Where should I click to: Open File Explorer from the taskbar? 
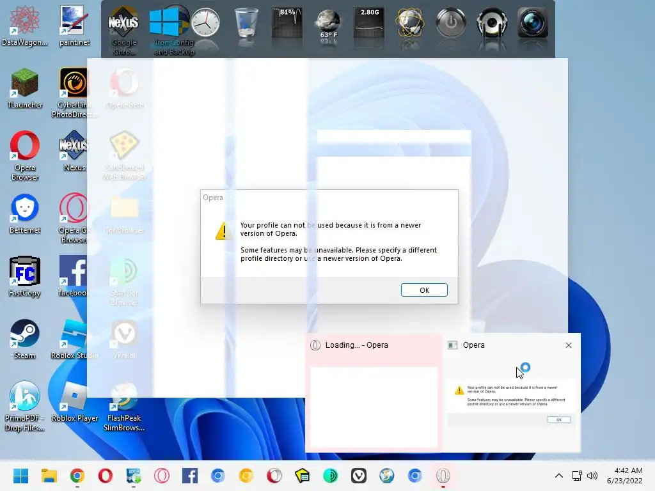pos(49,476)
